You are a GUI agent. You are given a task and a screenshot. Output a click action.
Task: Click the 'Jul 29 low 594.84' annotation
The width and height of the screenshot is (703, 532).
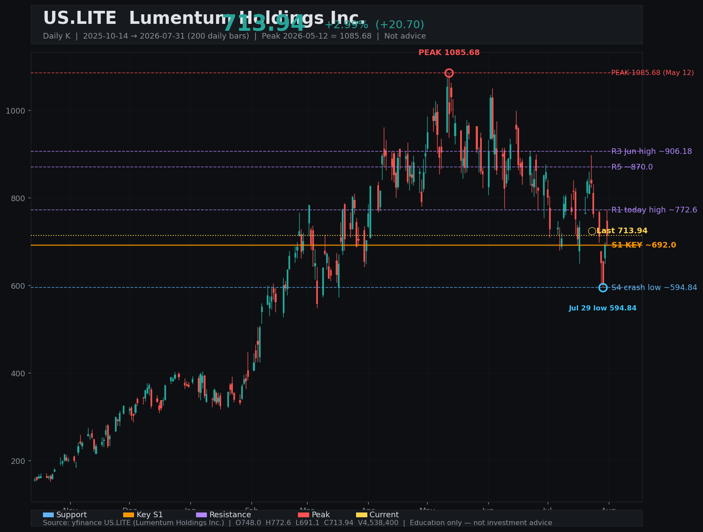(603, 308)
